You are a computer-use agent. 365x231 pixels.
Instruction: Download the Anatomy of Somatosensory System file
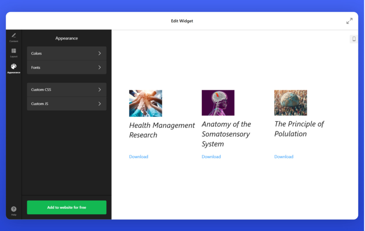point(211,157)
